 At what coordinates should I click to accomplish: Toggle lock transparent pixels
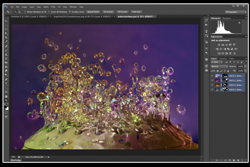217,71
